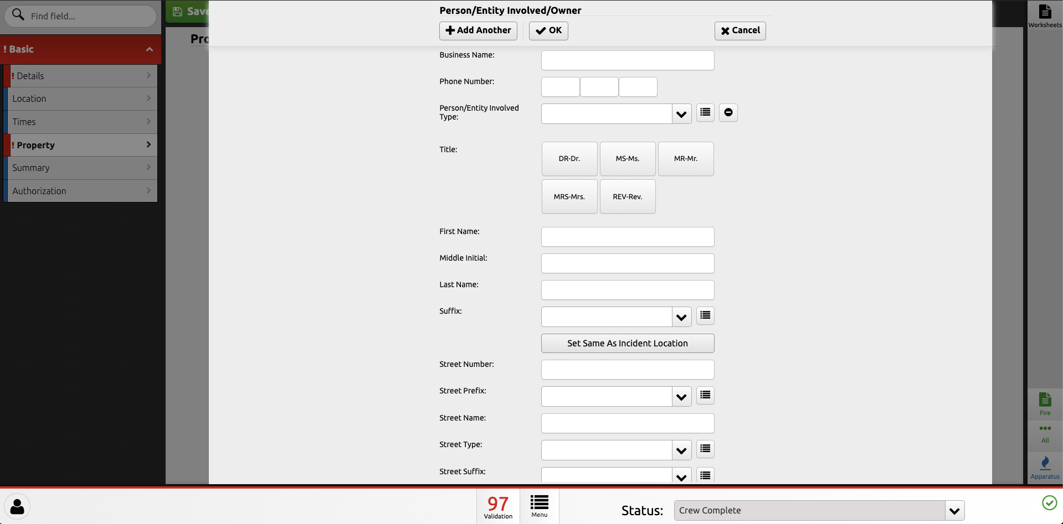
Task: Clear Person/Entity Involved Type with minus icon
Action: [728, 113]
